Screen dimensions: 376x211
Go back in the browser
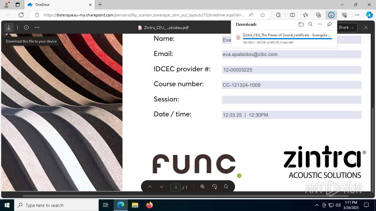[8, 15]
